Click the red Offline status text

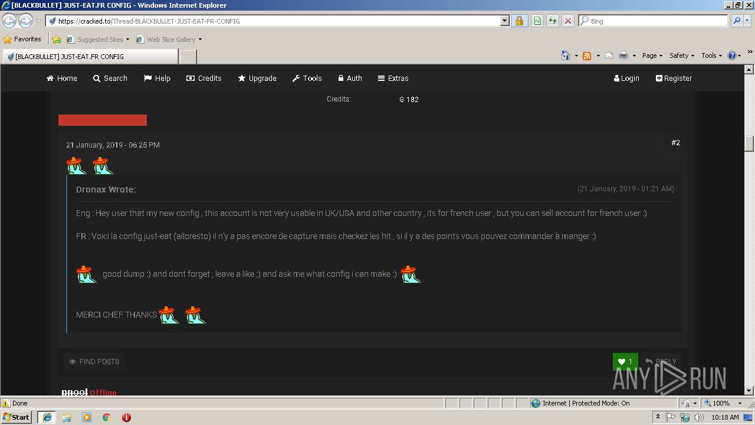(103, 393)
